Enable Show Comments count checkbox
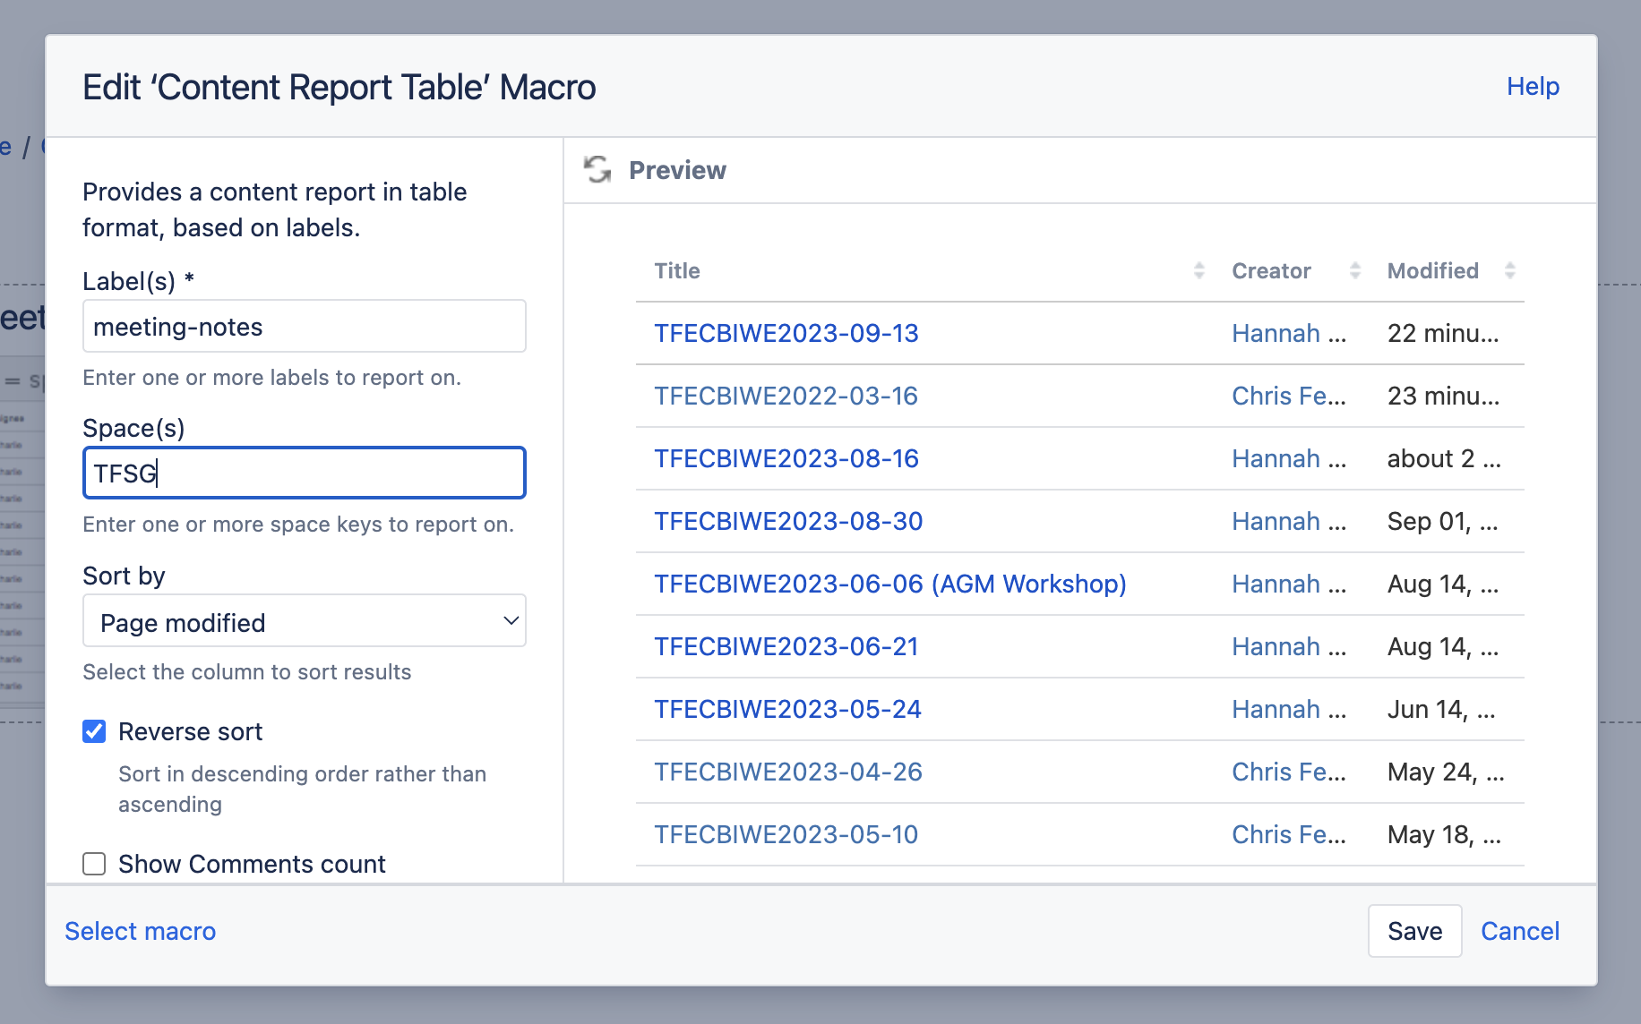 (x=94, y=864)
